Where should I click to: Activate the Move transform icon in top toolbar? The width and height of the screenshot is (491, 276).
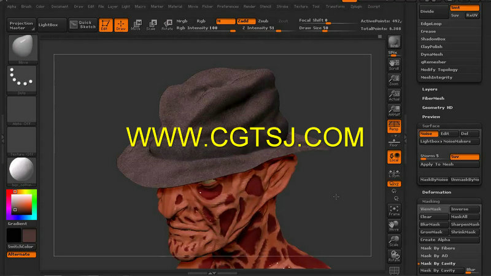(x=136, y=25)
